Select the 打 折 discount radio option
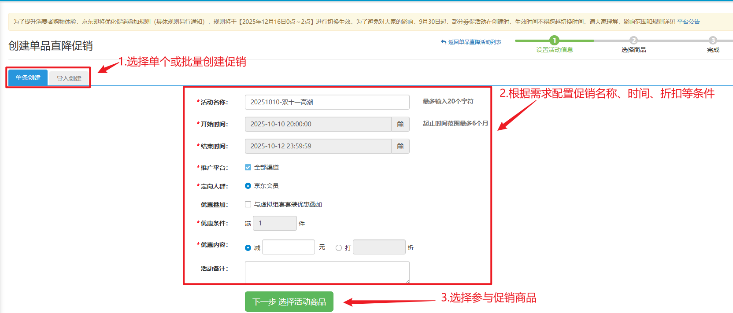Viewport: 733px width, 313px height. pos(339,248)
